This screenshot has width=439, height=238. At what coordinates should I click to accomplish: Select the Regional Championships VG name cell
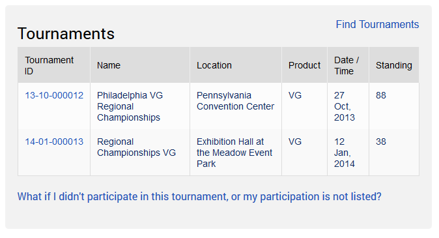[140, 153]
